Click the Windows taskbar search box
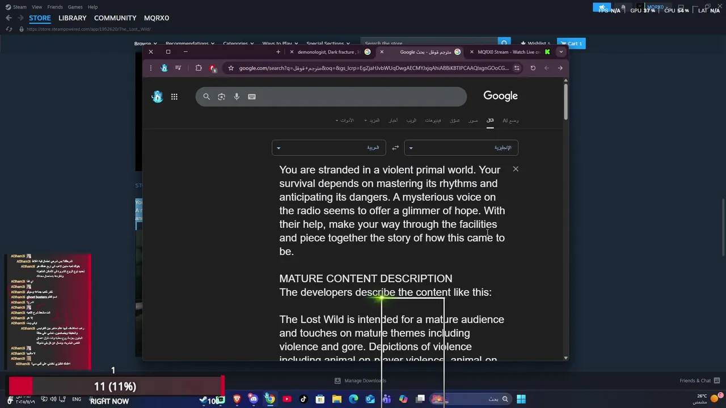This screenshot has height=408, width=726. (470, 399)
